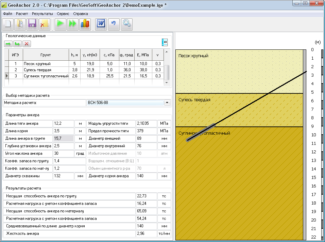
Task: Run calculation with the single green arrow
Action: click(x=60, y=24)
